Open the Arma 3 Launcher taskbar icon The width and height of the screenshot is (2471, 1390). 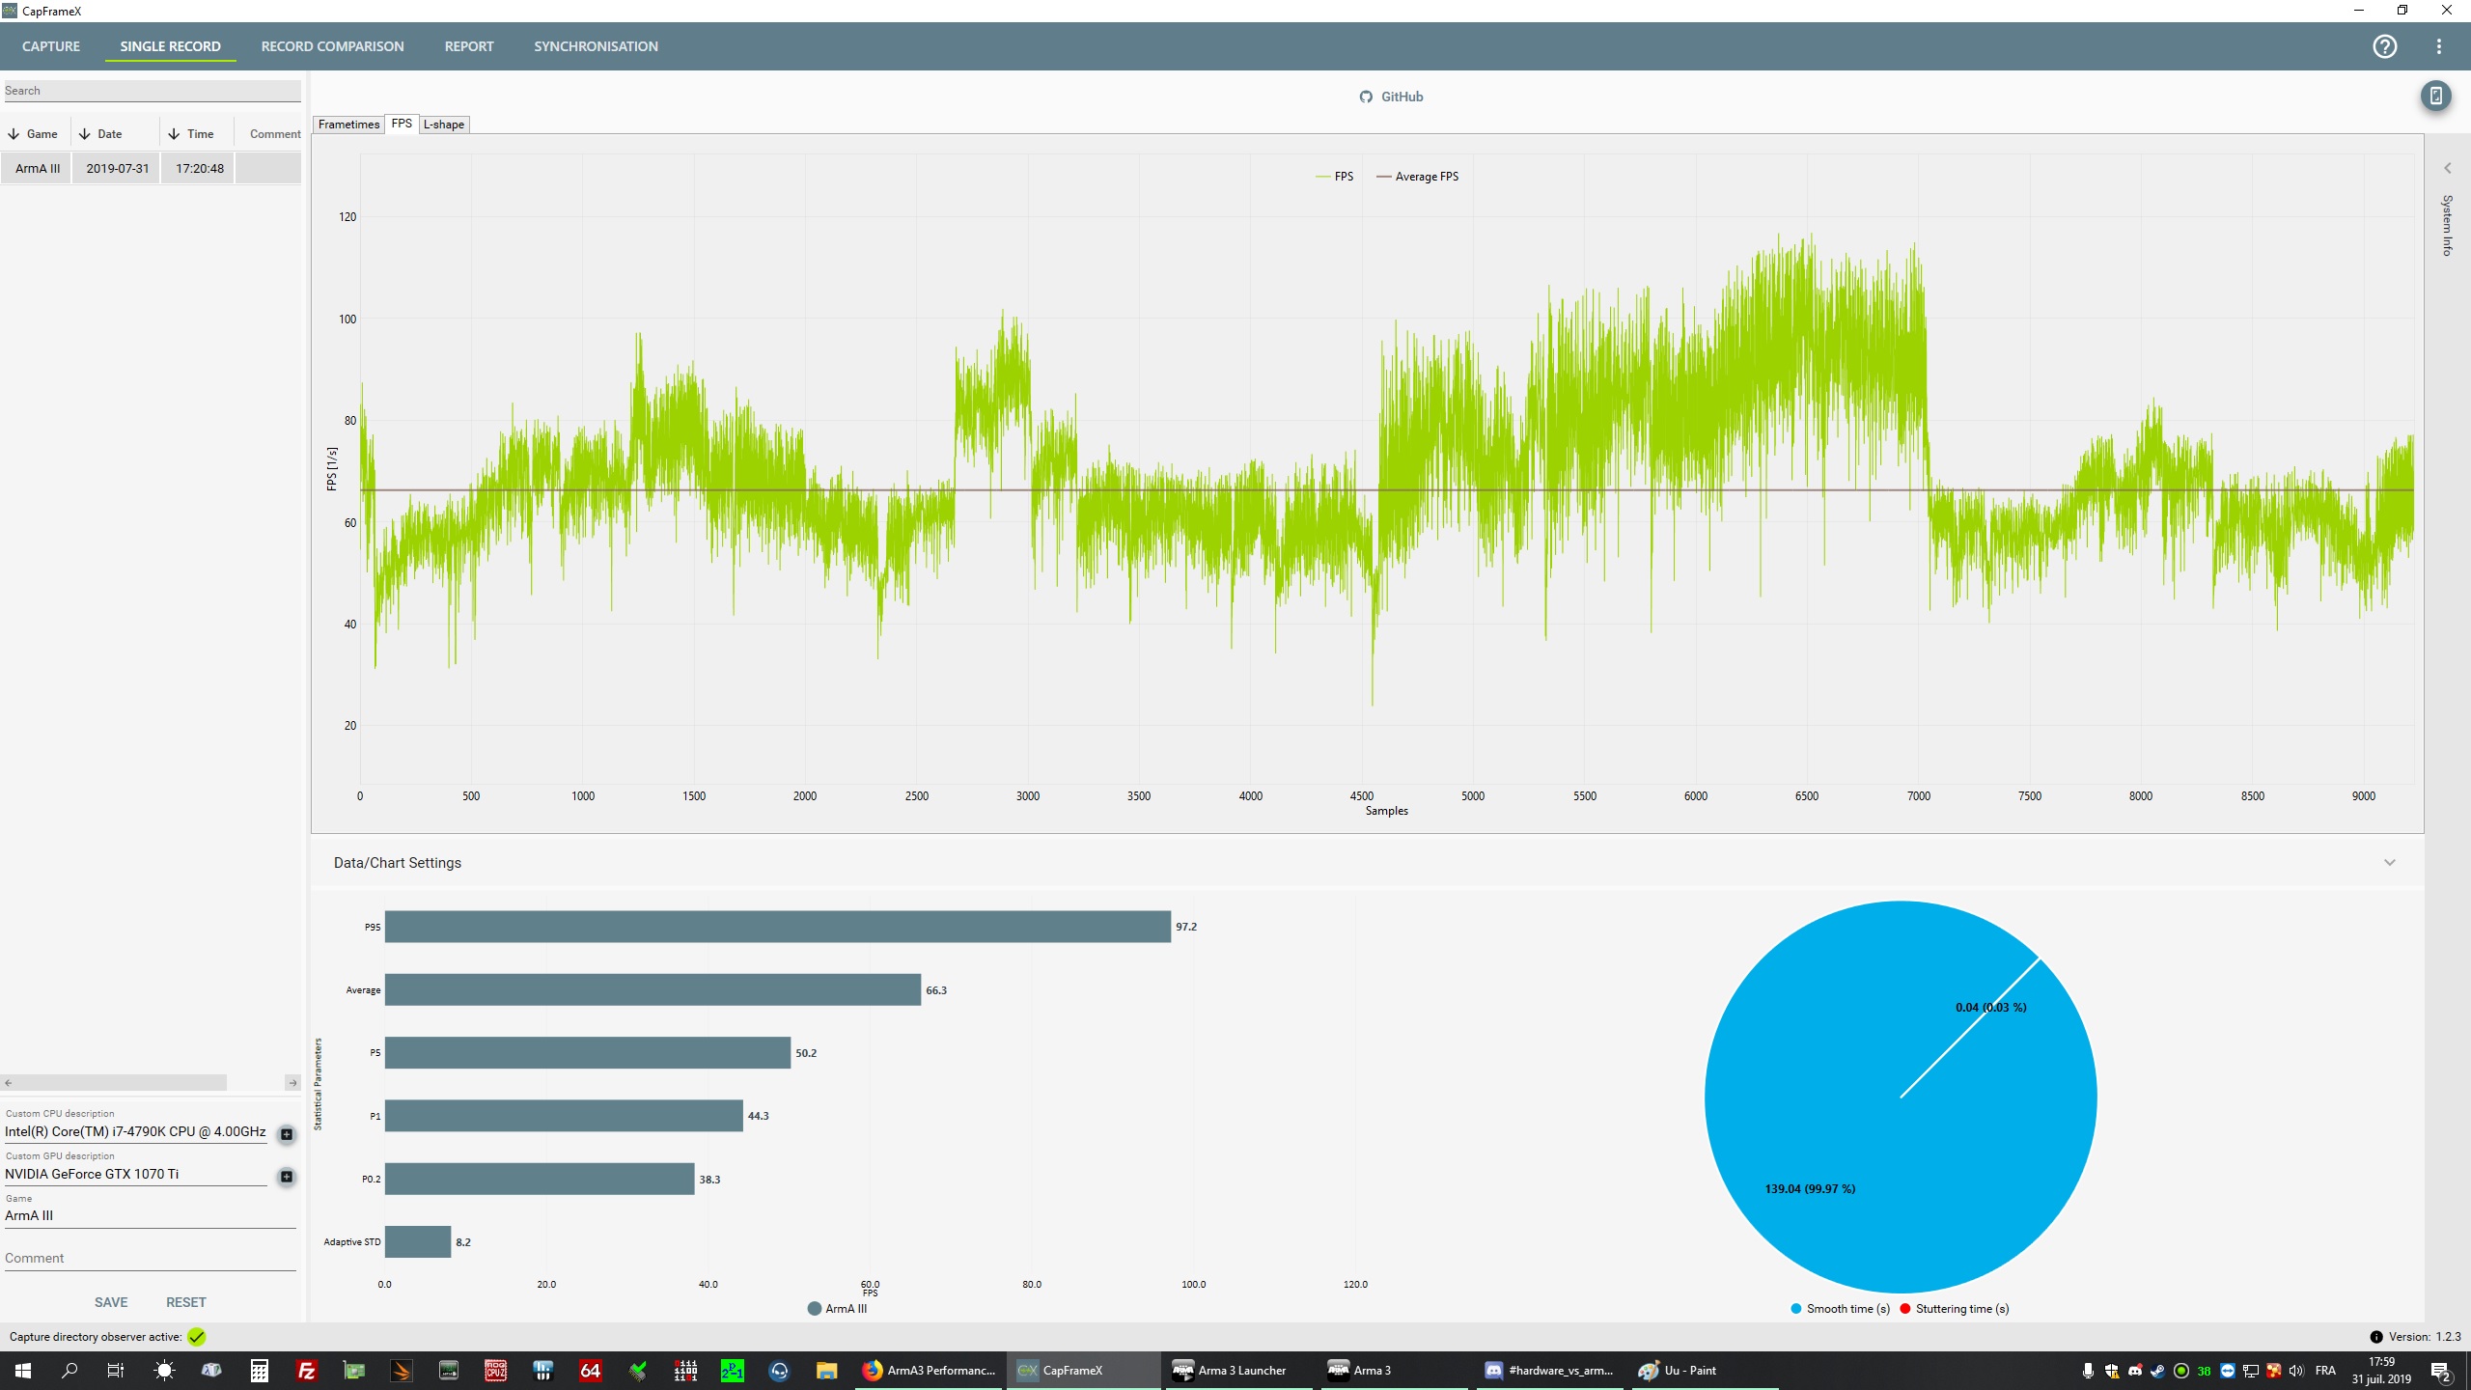(1230, 1370)
